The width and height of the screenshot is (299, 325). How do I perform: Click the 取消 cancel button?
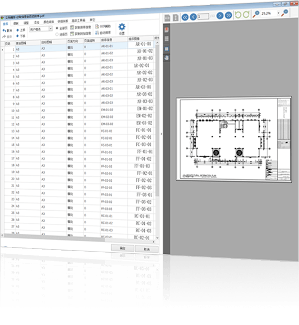pyautogui.click(x=146, y=249)
